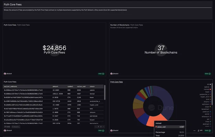Toggle the hyper_evm legend entry
Viewport: 215px width, 137px height.
point(206,97)
